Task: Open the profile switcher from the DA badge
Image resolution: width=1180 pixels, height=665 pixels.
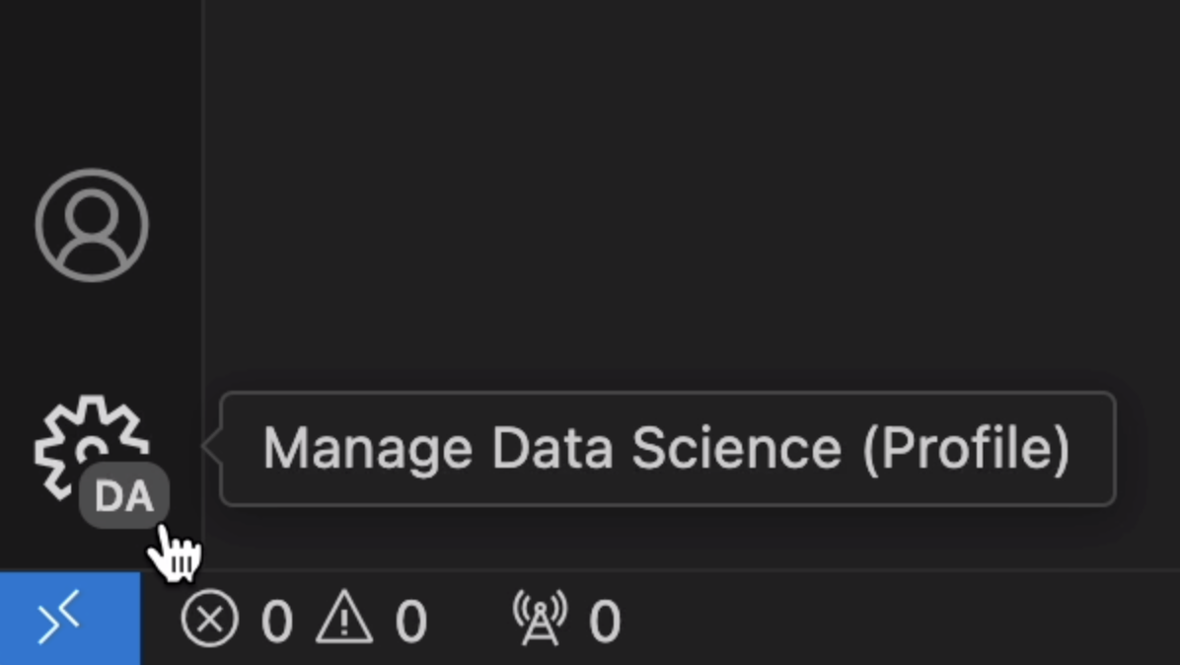Action: pos(124,496)
